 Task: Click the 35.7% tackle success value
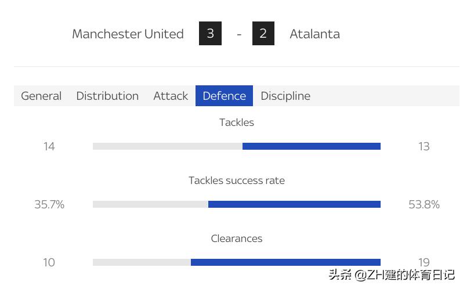click(x=49, y=204)
